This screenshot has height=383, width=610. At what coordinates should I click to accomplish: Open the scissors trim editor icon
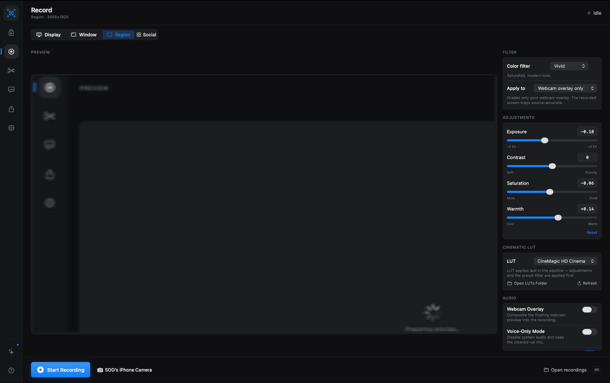pos(11,70)
